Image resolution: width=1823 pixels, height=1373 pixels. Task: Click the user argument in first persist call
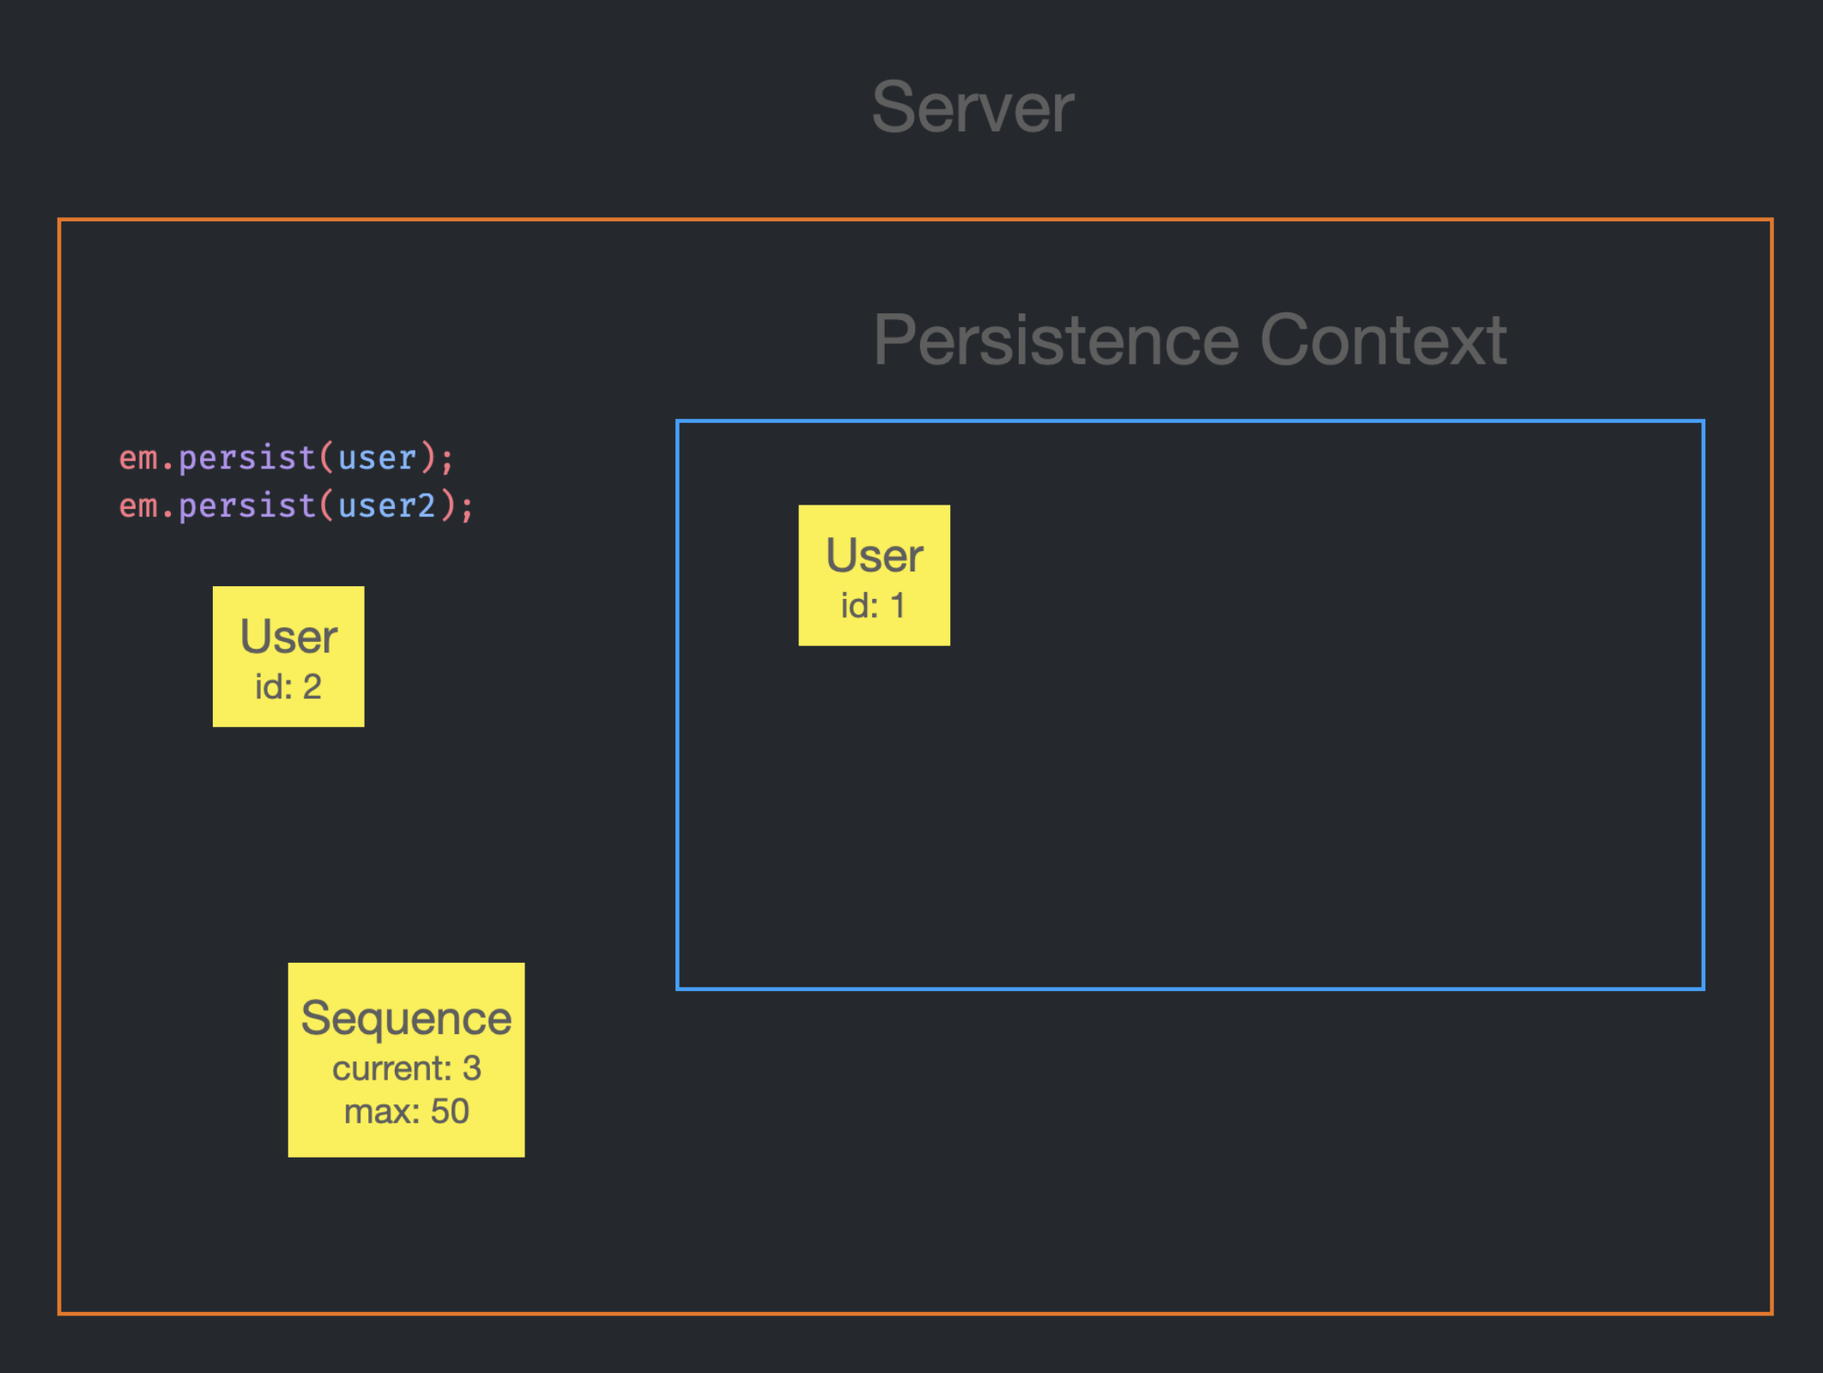click(x=377, y=457)
